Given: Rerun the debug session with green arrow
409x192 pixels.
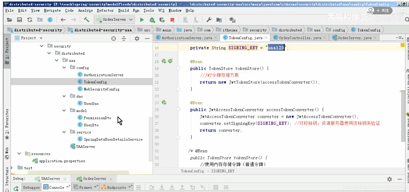Looking at the screenshot, I should (16, 188).
